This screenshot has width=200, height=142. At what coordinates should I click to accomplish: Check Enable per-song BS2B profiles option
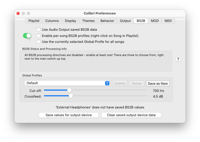[x=39, y=36]
